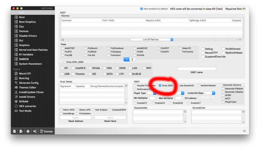This screenshot has height=150, width=260.
Task: Add an entry to SortedOrder list
Action: tap(243, 122)
